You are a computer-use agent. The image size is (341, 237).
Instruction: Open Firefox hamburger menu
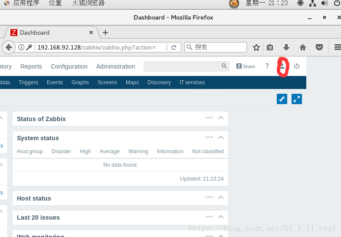click(x=338, y=47)
